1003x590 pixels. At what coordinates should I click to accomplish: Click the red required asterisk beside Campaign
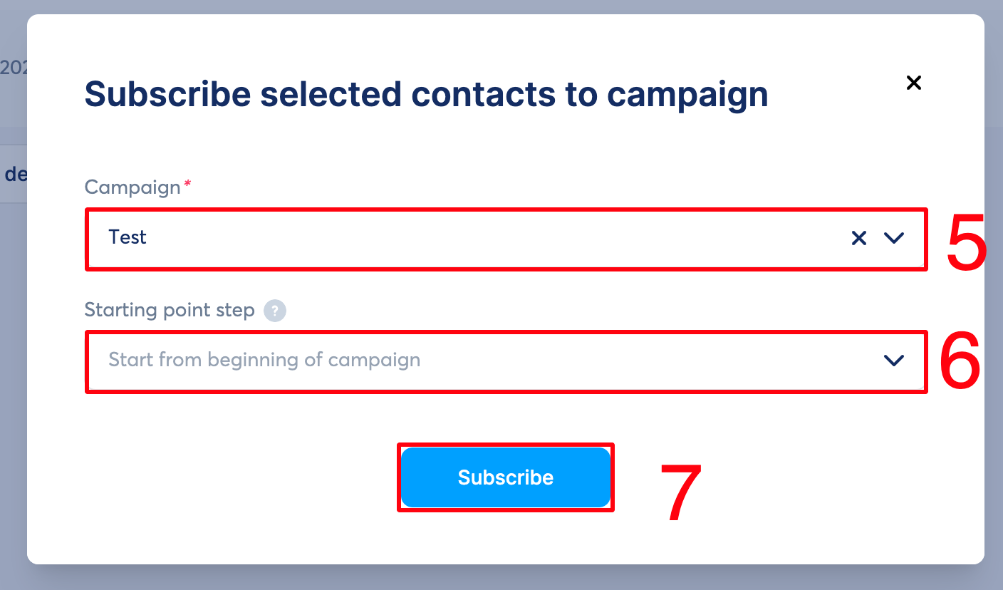(187, 184)
